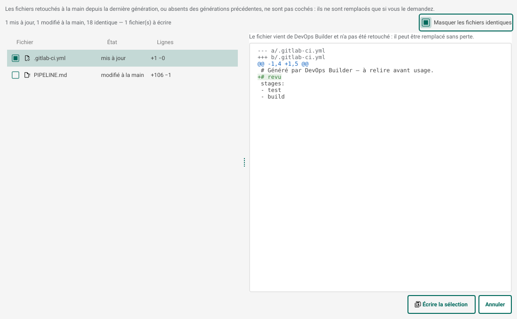Click the splitter handle between the panels
The width and height of the screenshot is (517, 319).
pos(244,162)
